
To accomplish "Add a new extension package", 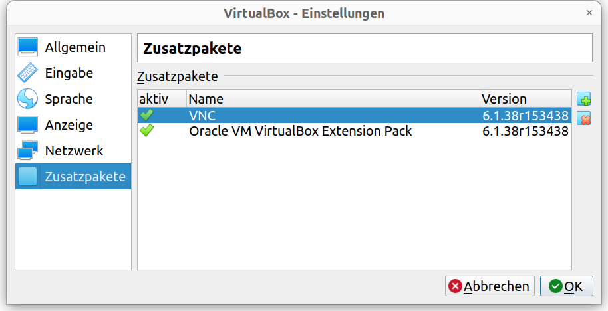I will [584, 100].
